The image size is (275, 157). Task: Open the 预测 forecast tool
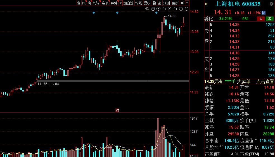[167, 3]
